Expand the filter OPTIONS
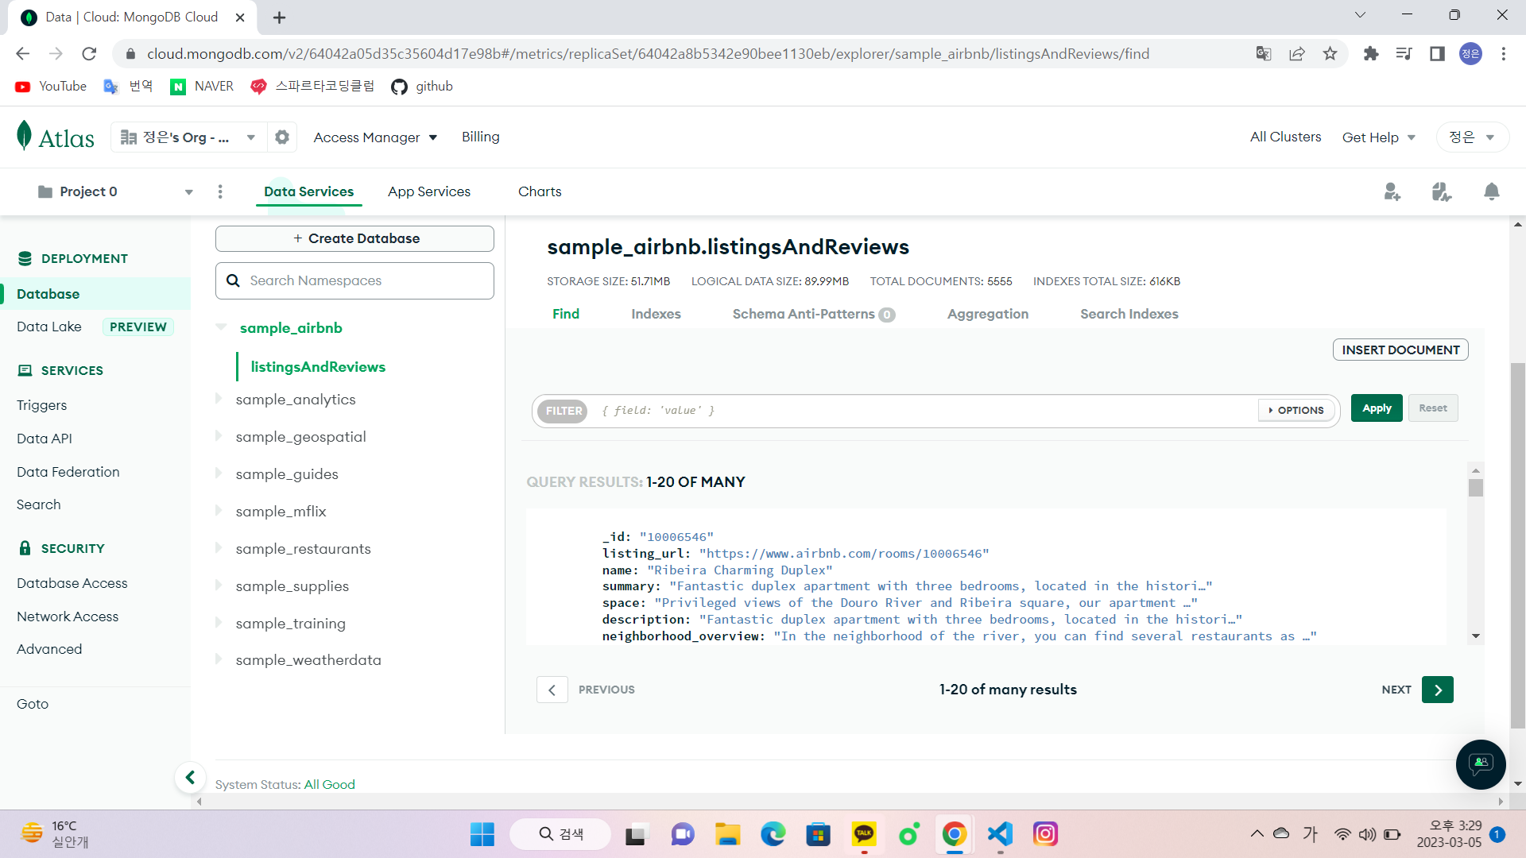Screen dimensions: 1526x858 point(1296,410)
